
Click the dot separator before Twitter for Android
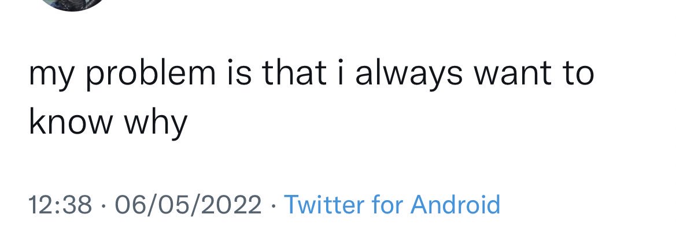pyautogui.click(x=273, y=205)
